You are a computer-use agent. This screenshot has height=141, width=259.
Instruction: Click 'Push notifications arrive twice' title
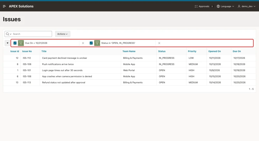[x=58, y=64]
